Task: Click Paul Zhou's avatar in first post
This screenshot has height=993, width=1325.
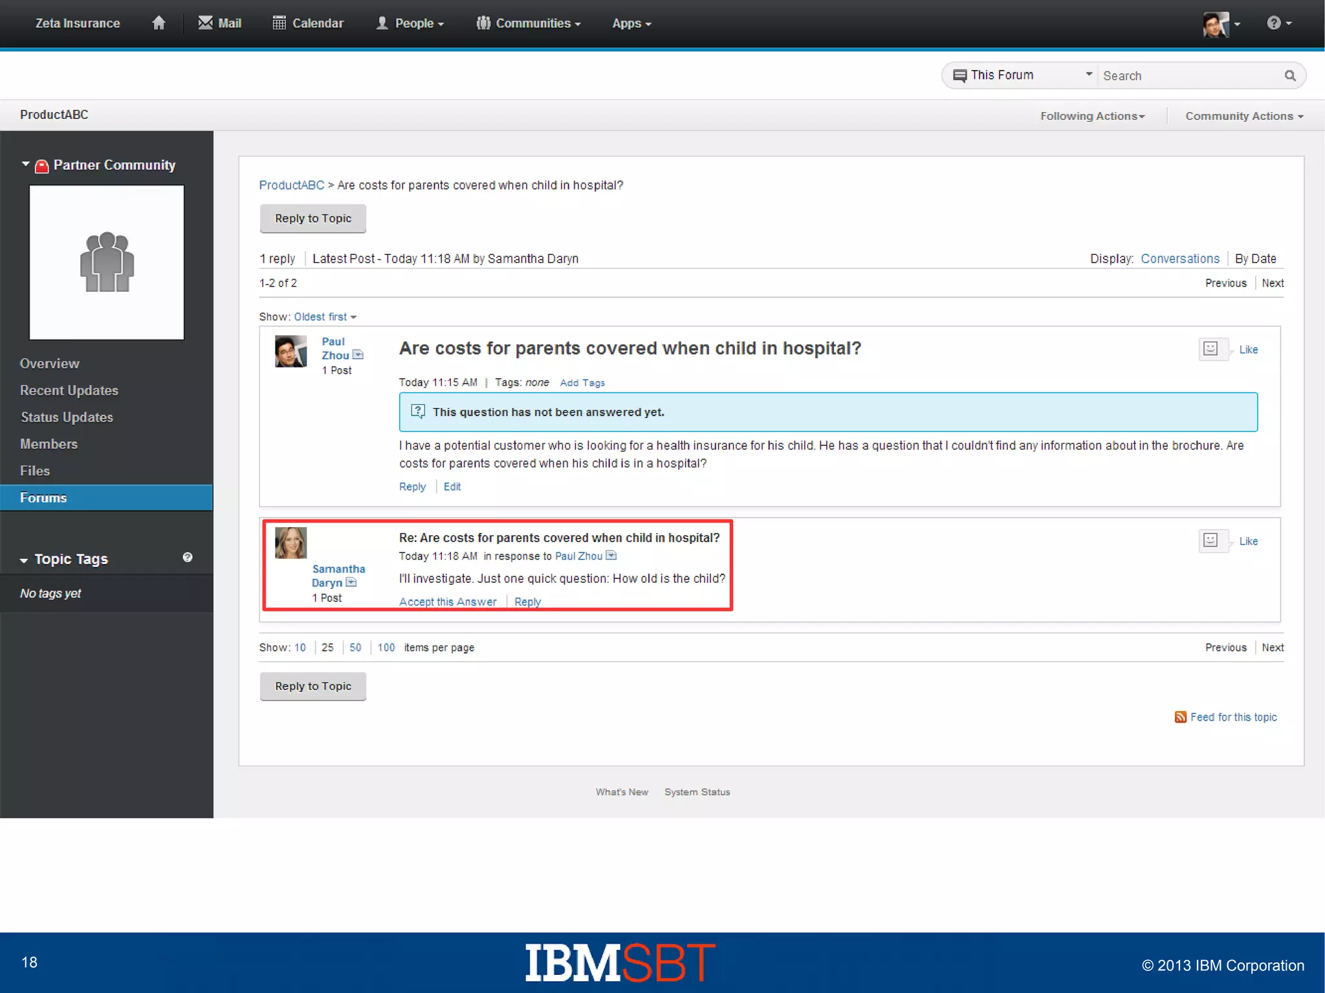Action: point(290,351)
